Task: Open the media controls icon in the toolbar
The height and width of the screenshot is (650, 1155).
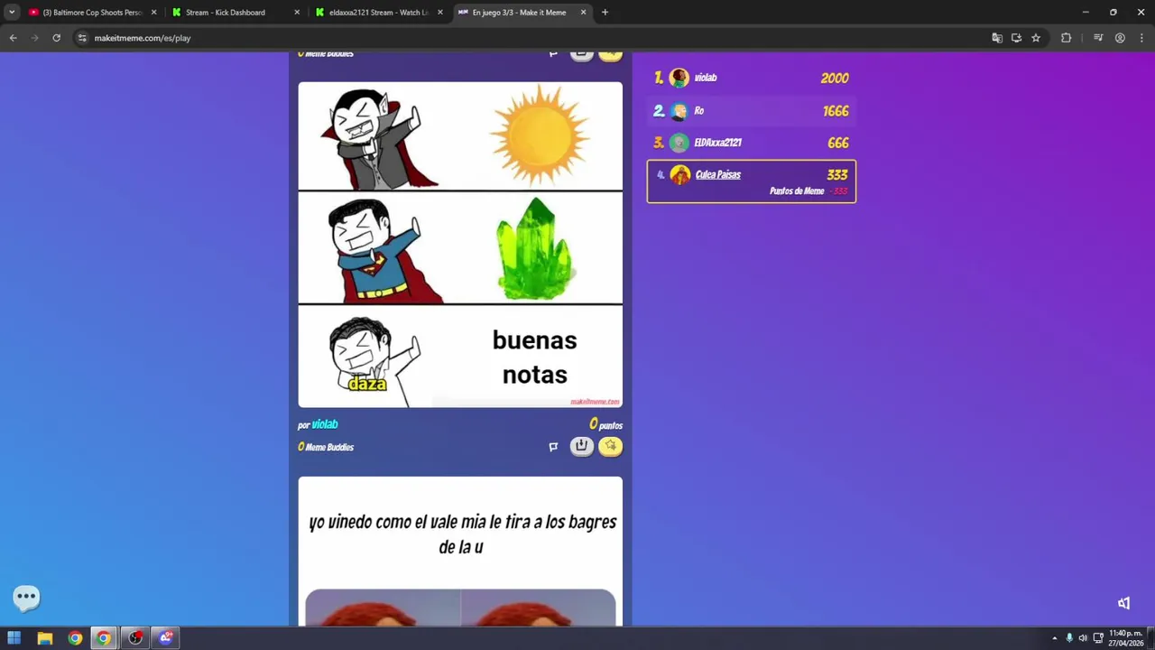Action: click(1098, 38)
